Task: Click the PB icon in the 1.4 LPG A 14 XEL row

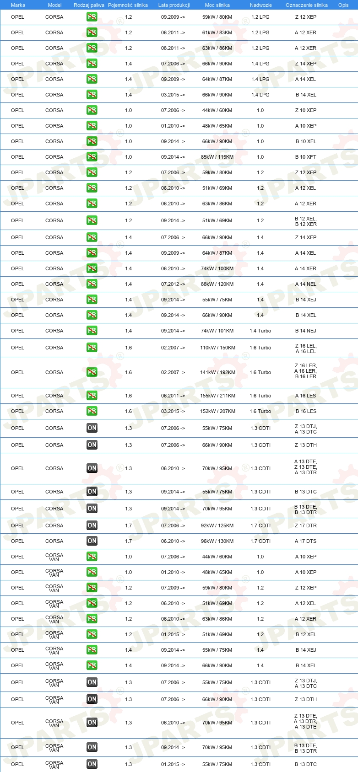Action: 92,79
